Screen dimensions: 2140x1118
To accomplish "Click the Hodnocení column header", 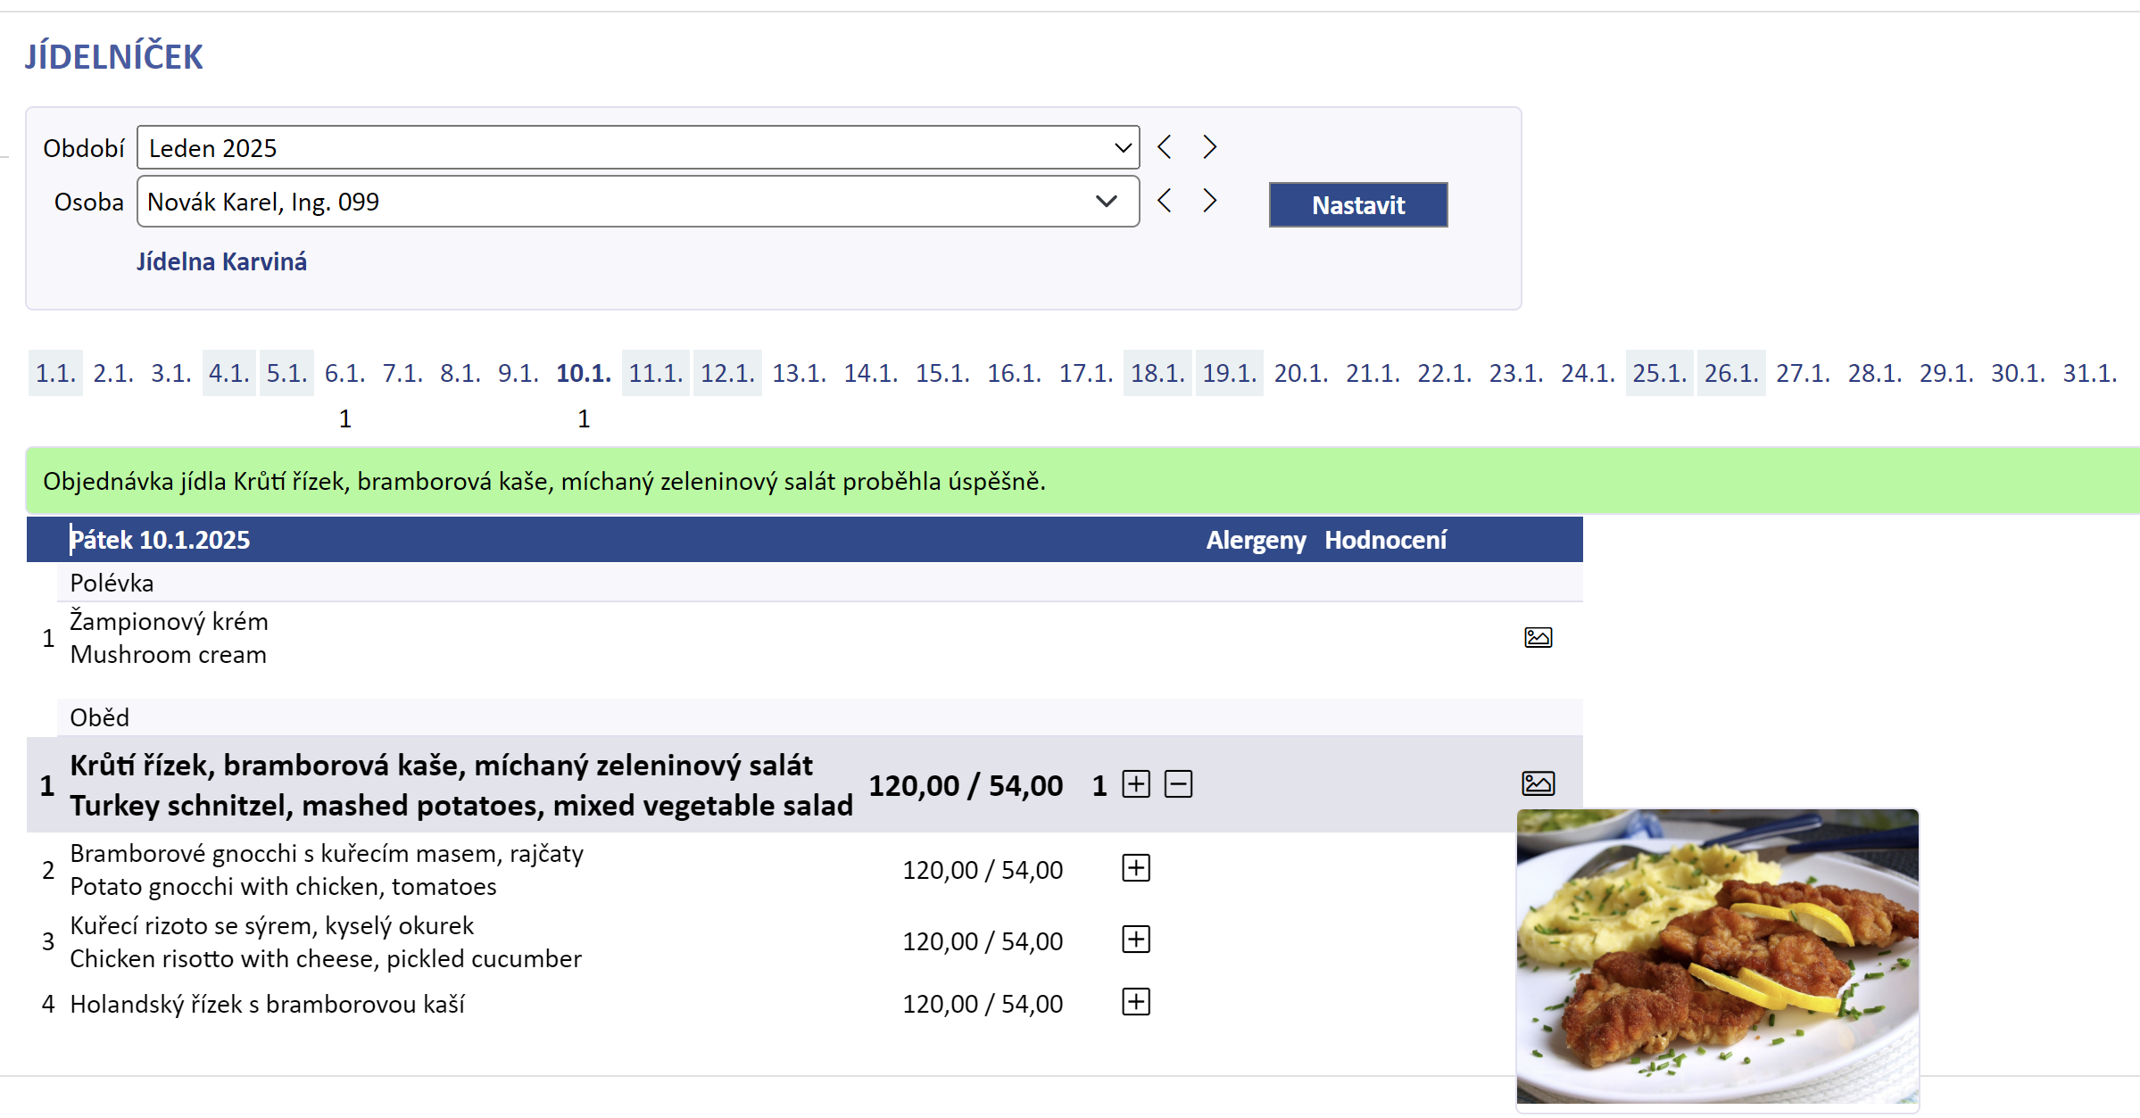I will [1385, 540].
